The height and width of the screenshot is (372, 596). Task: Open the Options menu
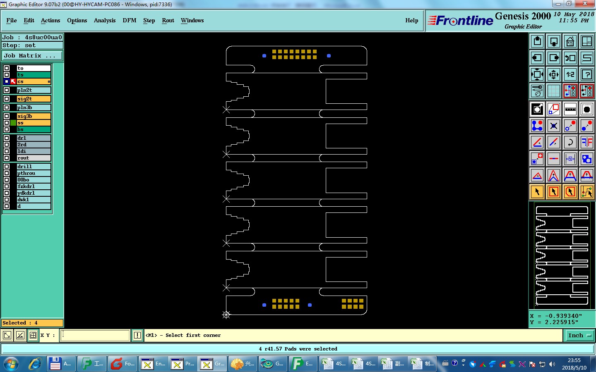click(77, 20)
